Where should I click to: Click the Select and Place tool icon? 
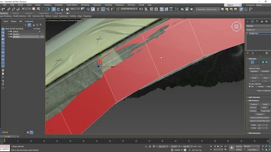(x=68, y=9)
